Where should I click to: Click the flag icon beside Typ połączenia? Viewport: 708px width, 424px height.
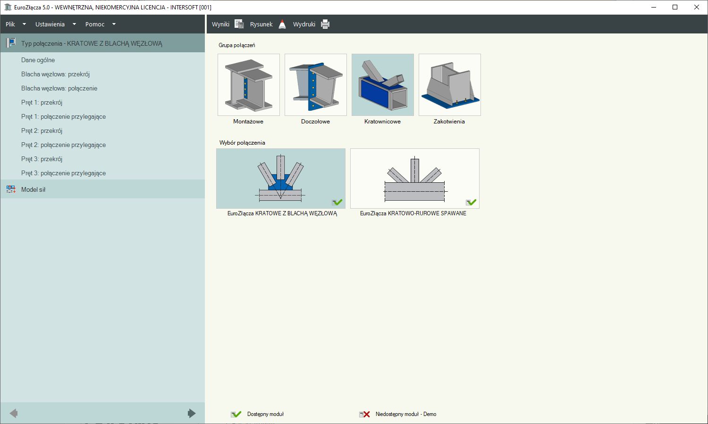coord(11,43)
